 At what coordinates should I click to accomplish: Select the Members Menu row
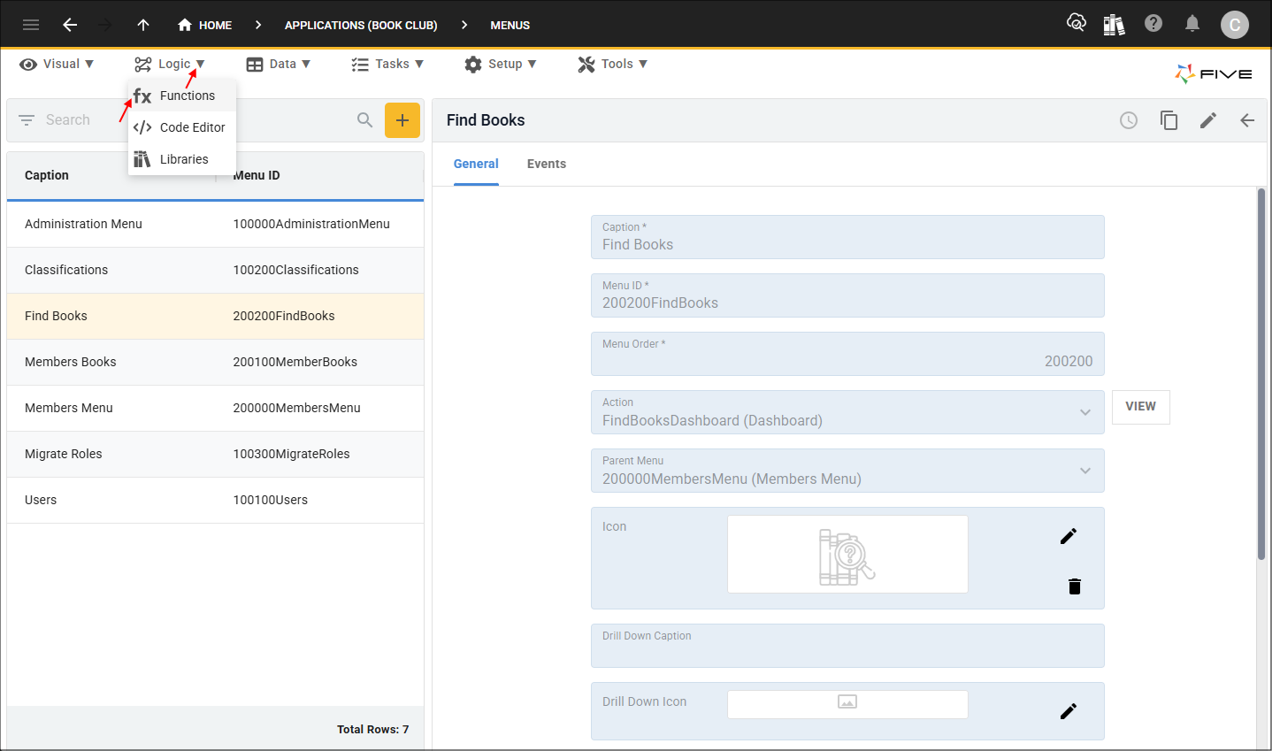coord(215,408)
